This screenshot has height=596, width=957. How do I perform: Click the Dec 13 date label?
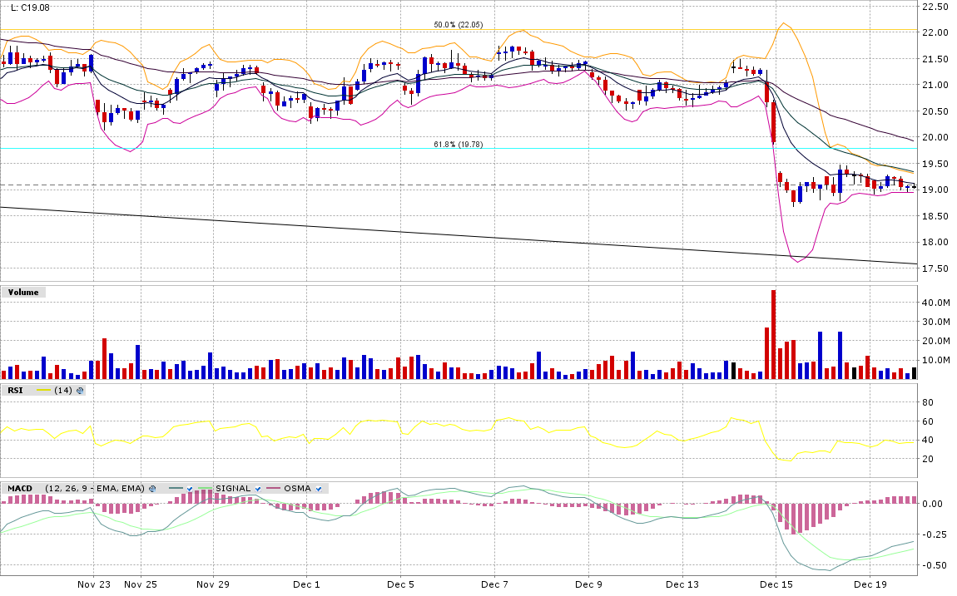(682, 584)
